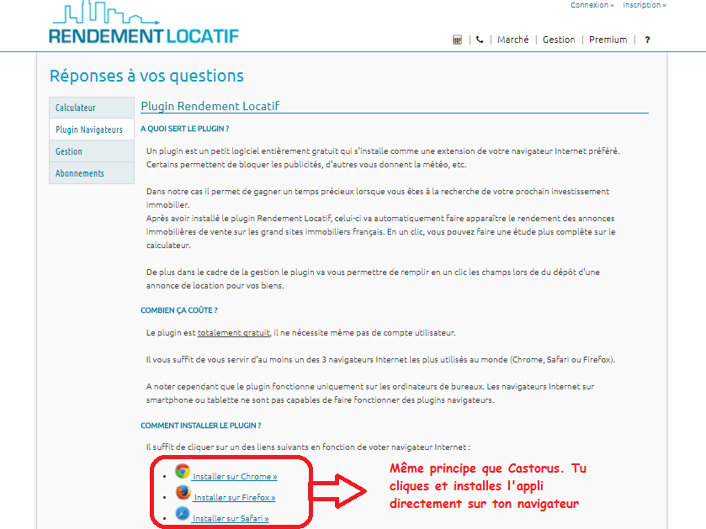Screen dimensions: 706x529
Task: Click the 'Plugin Rendement Locatif' section title
Action: pos(210,106)
